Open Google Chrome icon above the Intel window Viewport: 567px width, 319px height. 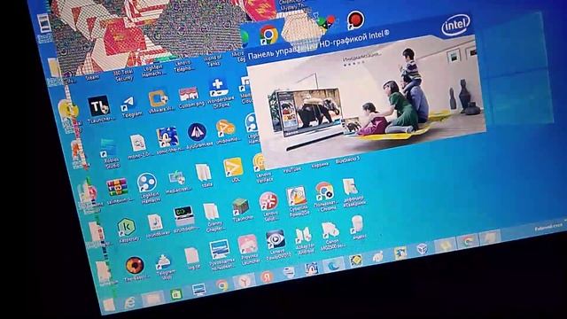[x=268, y=35]
